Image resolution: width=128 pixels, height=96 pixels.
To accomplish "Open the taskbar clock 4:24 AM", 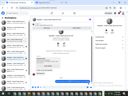I will pos(117,93).
